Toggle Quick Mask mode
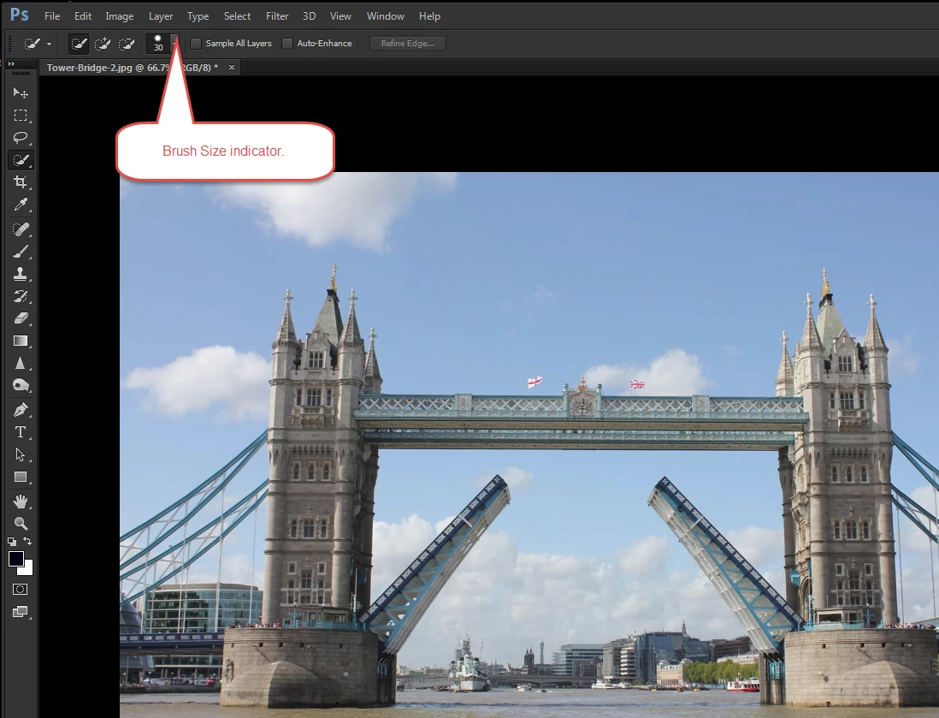 pyautogui.click(x=20, y=589)
